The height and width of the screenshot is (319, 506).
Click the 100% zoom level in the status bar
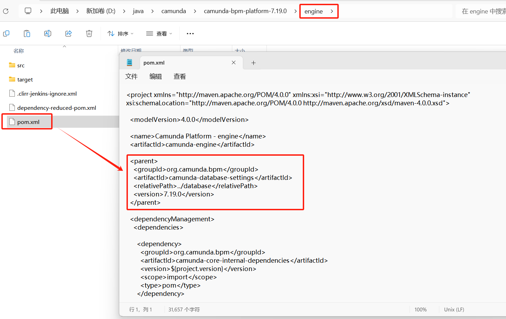421,310
